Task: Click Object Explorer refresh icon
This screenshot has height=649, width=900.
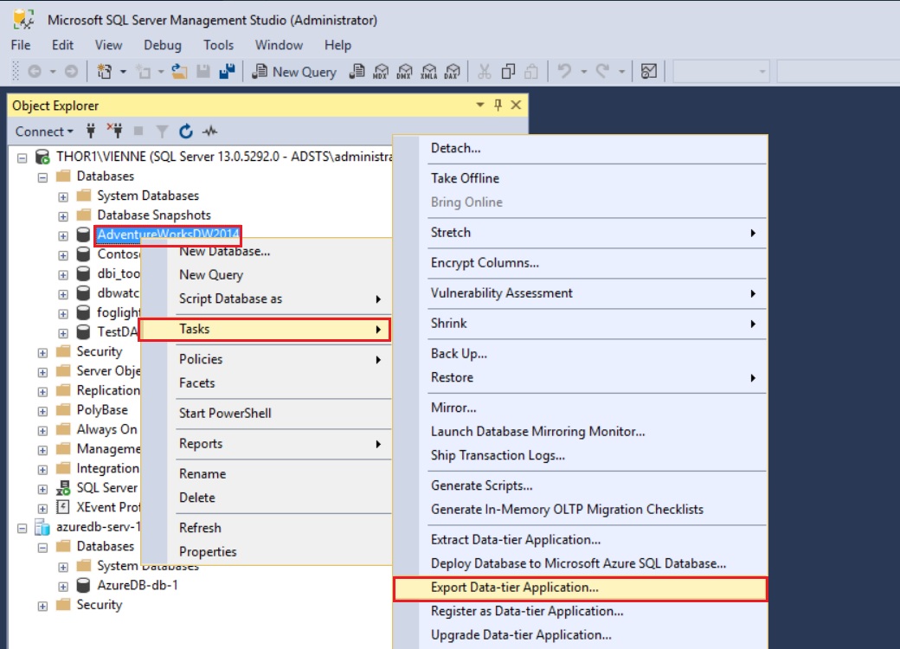Action: click(x=186, y=132)
